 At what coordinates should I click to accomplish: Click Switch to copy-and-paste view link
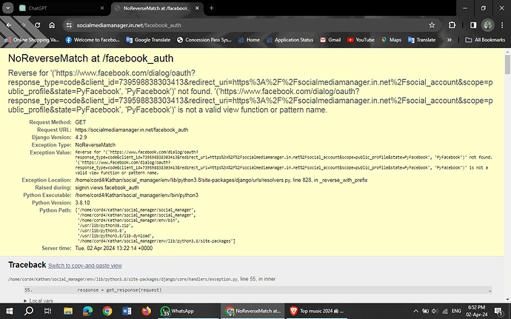(x=85, y=266)
